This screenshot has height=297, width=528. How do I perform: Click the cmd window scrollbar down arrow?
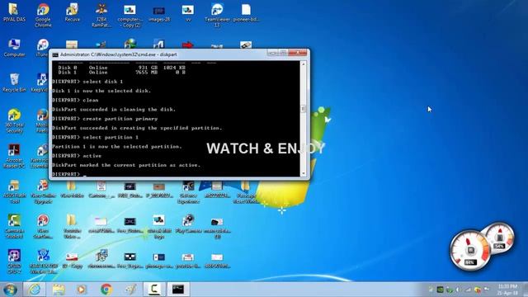pyautogui.click(x=304, y=174)
